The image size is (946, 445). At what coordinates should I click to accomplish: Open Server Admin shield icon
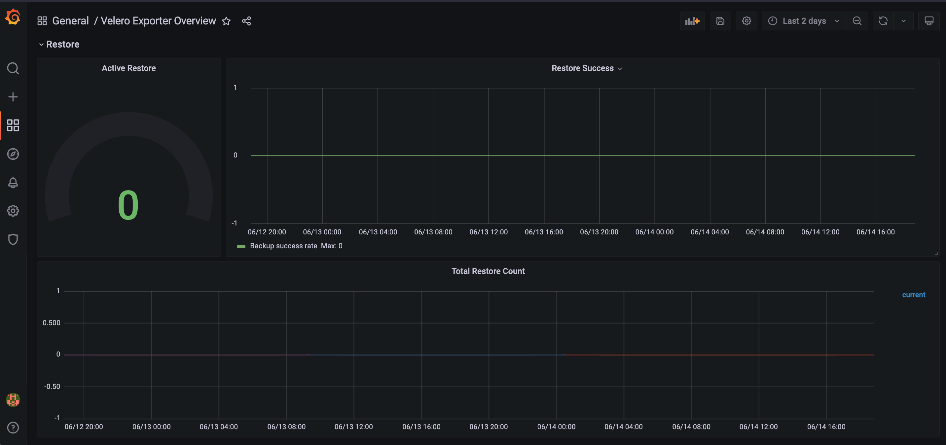tap(13, 239)
